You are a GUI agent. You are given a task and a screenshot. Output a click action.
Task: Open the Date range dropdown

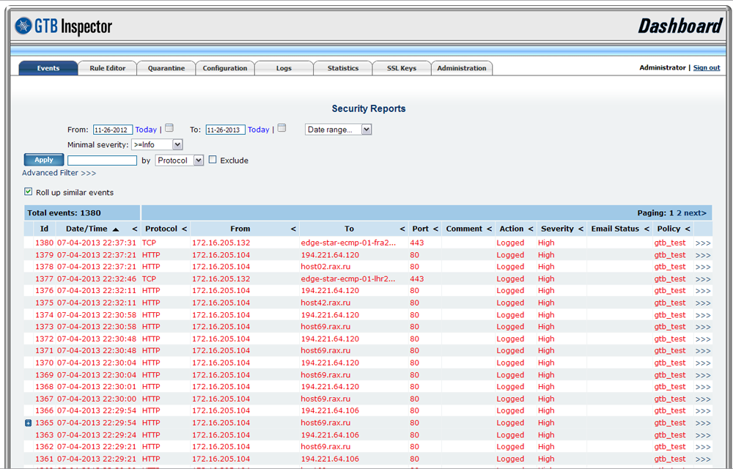339,130
